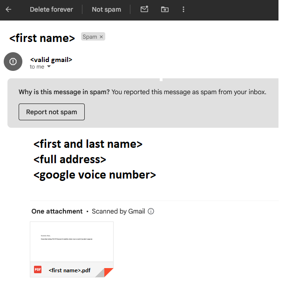The width and height of the screenshot is (285, 290).
Task: Expand the 'to me' details arrow
Action: (x=49, y=66)
